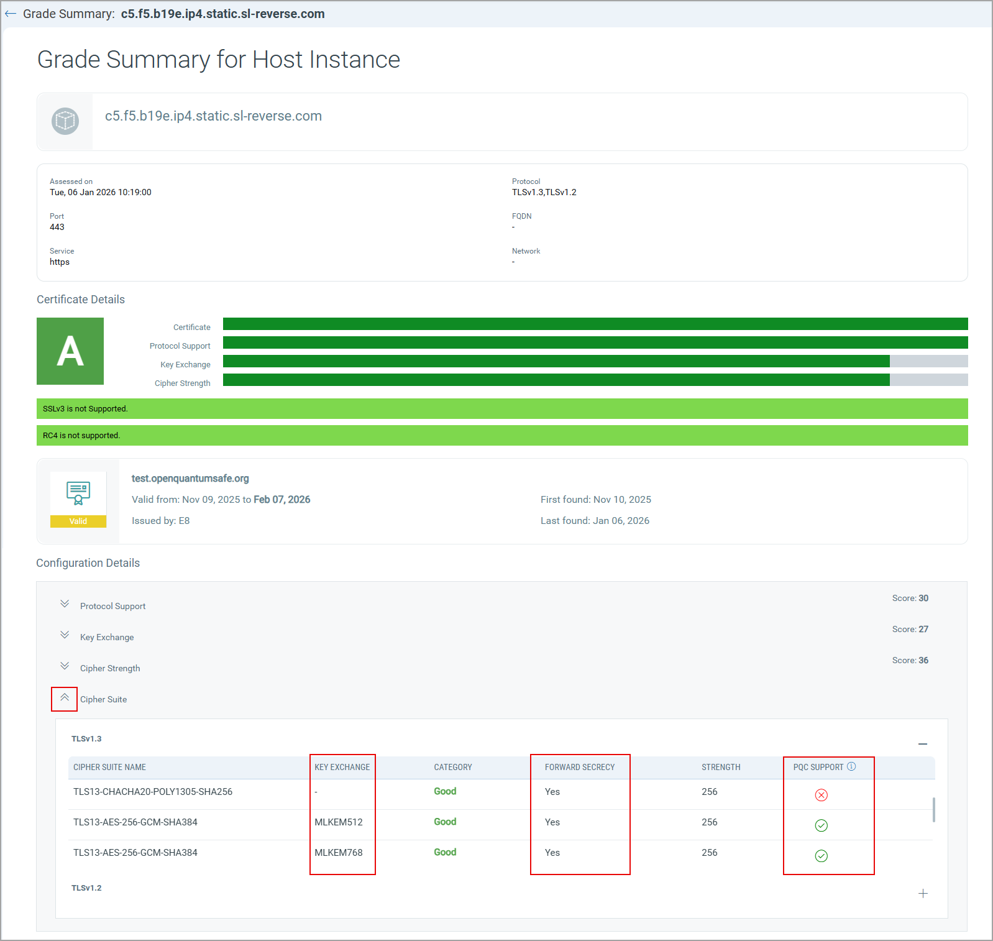Expand the Cipher Strength section

65,666
